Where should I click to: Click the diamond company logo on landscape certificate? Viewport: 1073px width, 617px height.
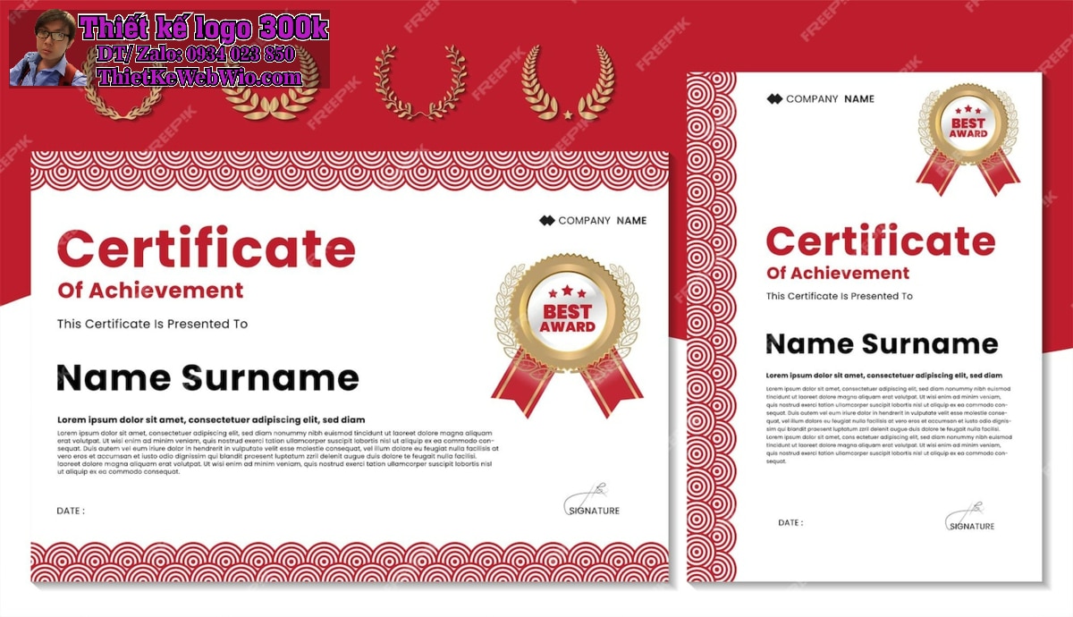[546, 221]
